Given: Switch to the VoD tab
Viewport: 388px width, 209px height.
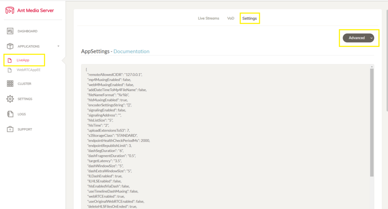Looking at the screenshot, I should coord(231,18).
